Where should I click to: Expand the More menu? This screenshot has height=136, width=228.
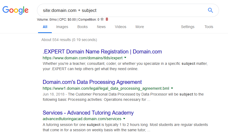(140, 27)
